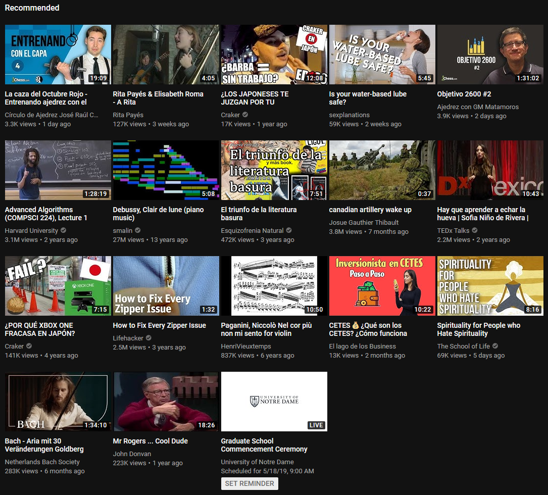Open the 'Entrenando con el Capa' chess thumbnail

[58, 55]
